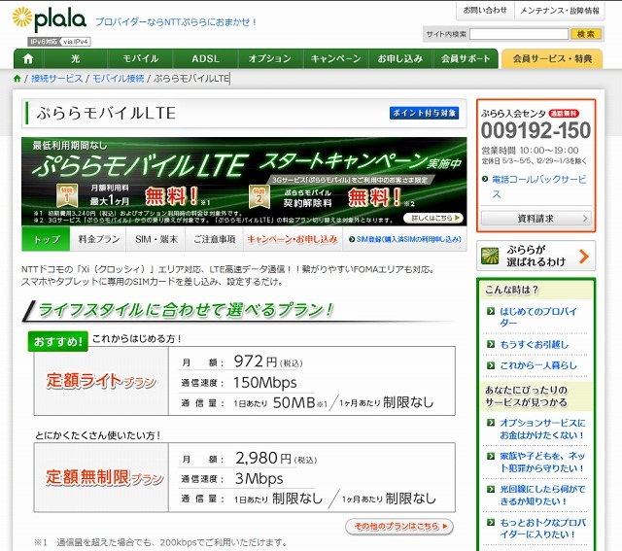
Task: Click arrow icon beside はじめてのプロバイダー
Action: (x=491, y=311)
